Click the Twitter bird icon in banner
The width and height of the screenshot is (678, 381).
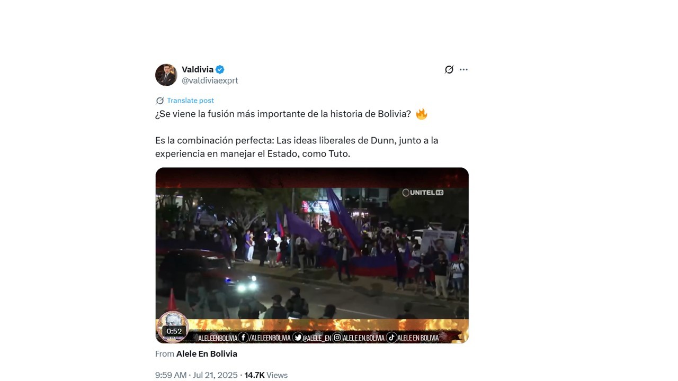(298, 338)
